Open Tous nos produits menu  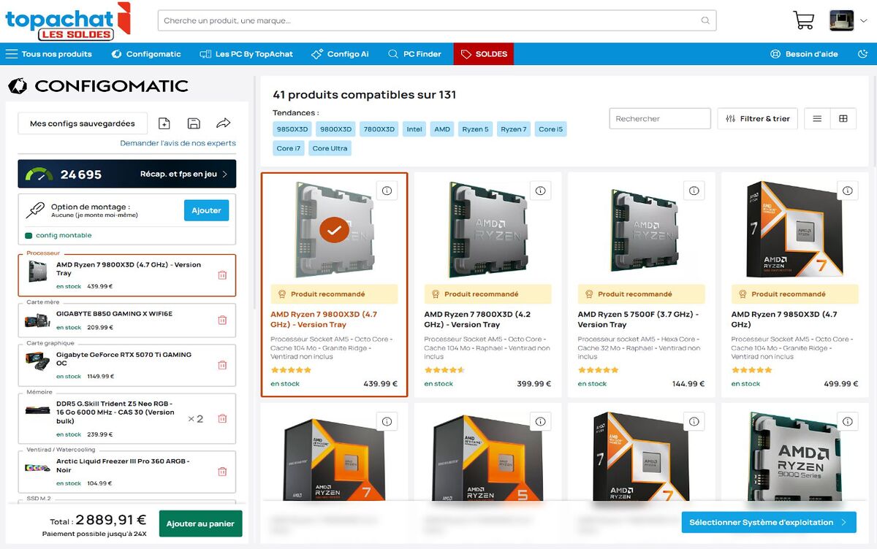click(x=49, y=54)
